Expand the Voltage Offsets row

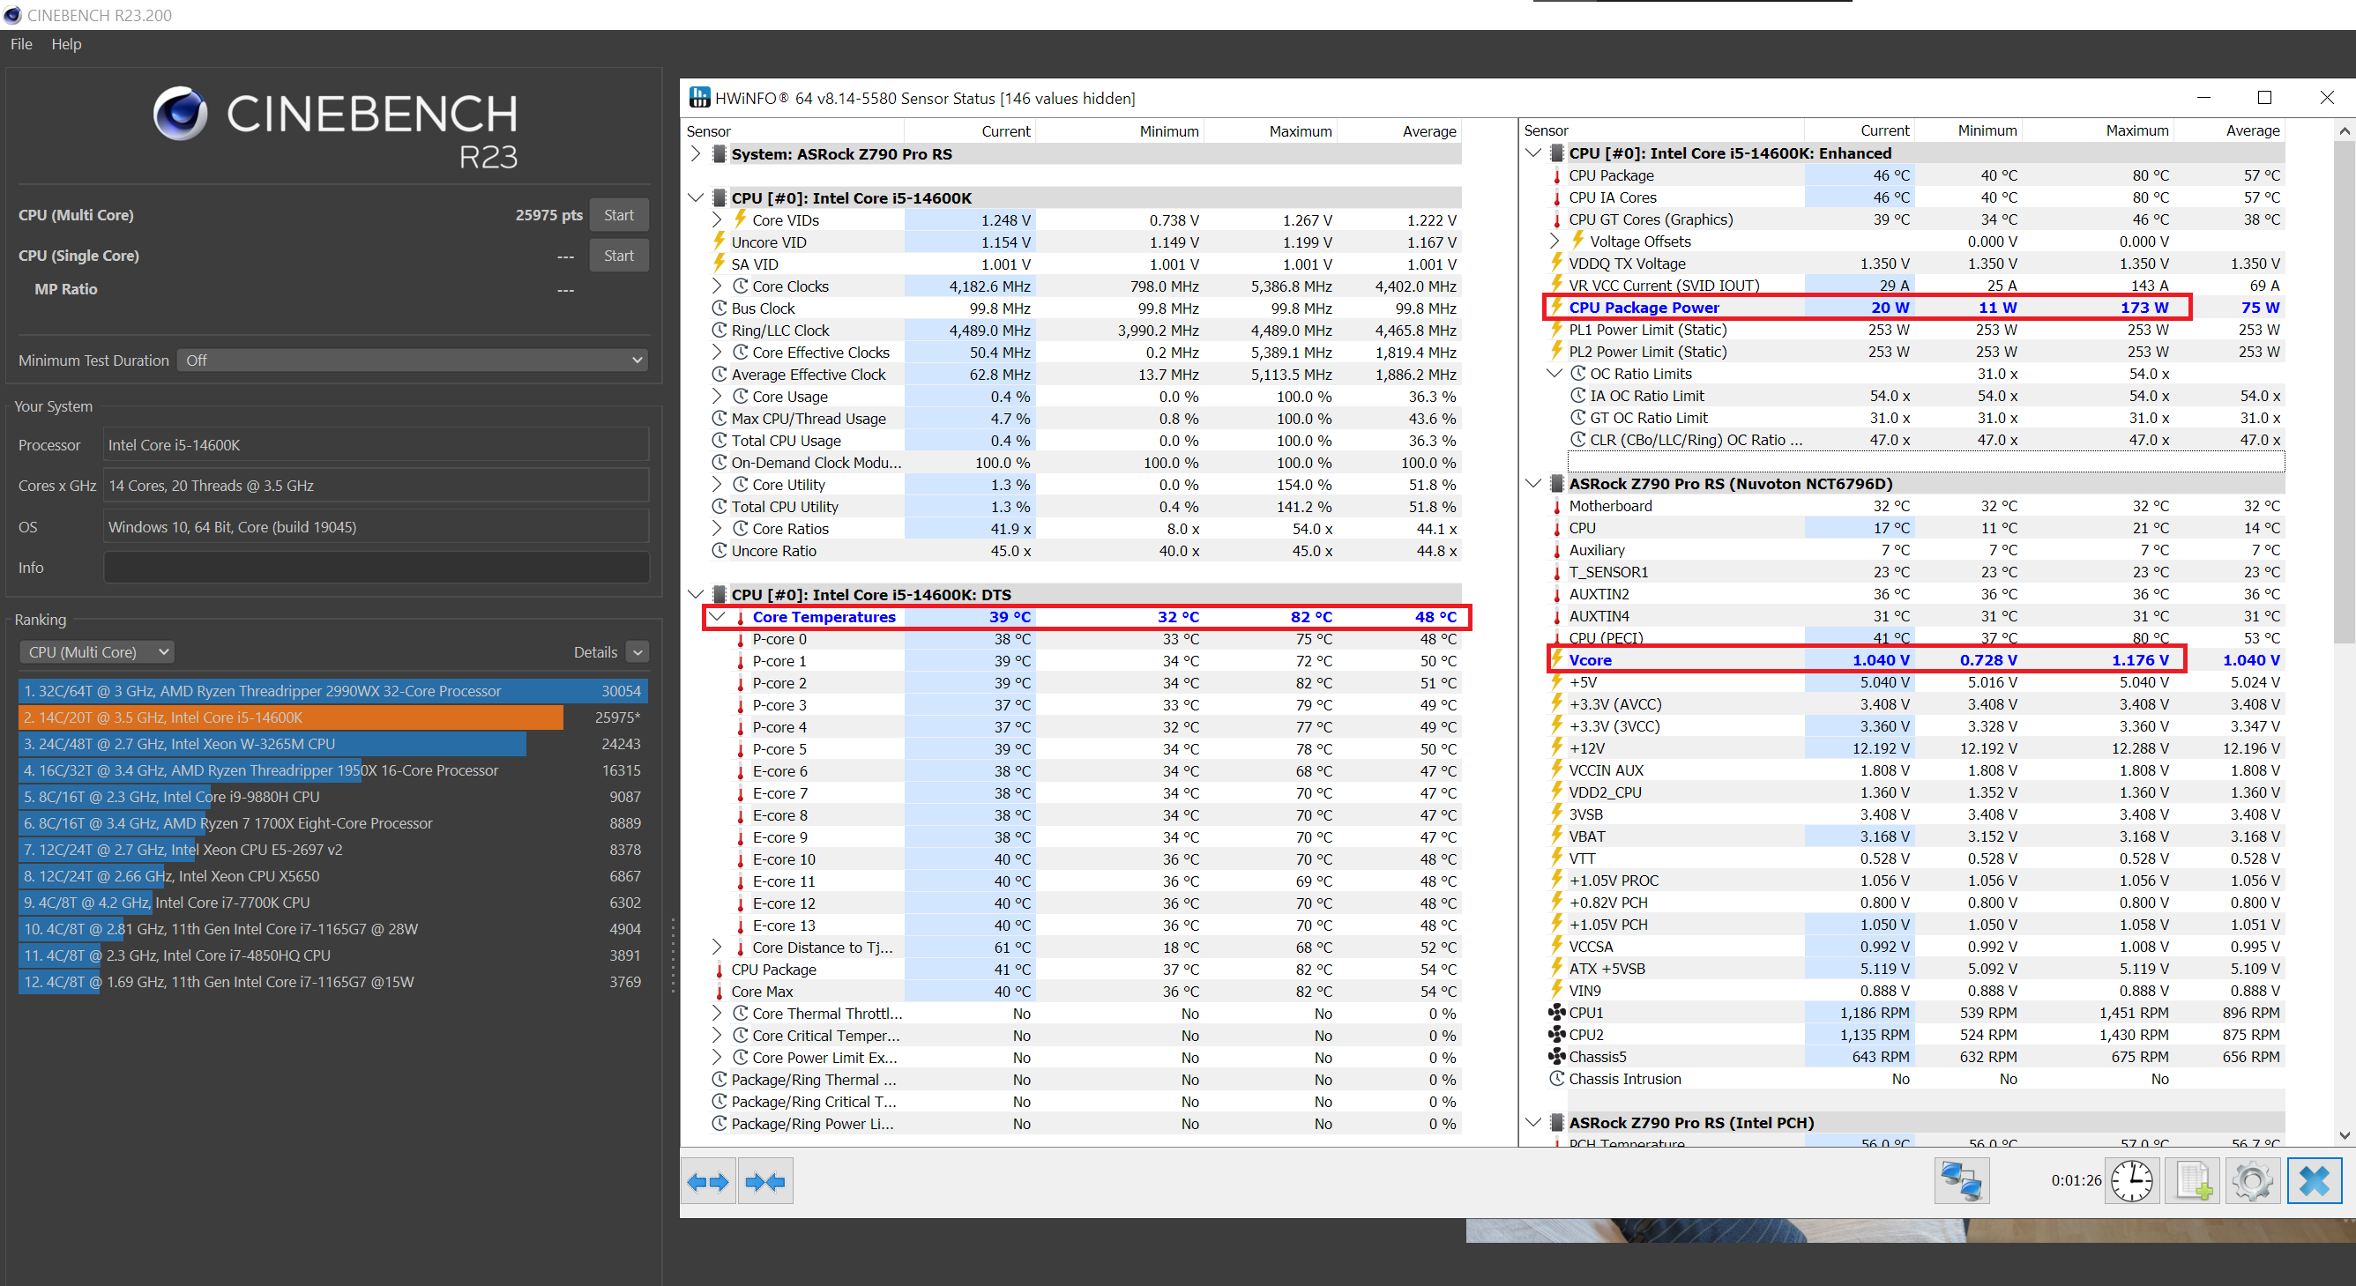(1555, 242)
